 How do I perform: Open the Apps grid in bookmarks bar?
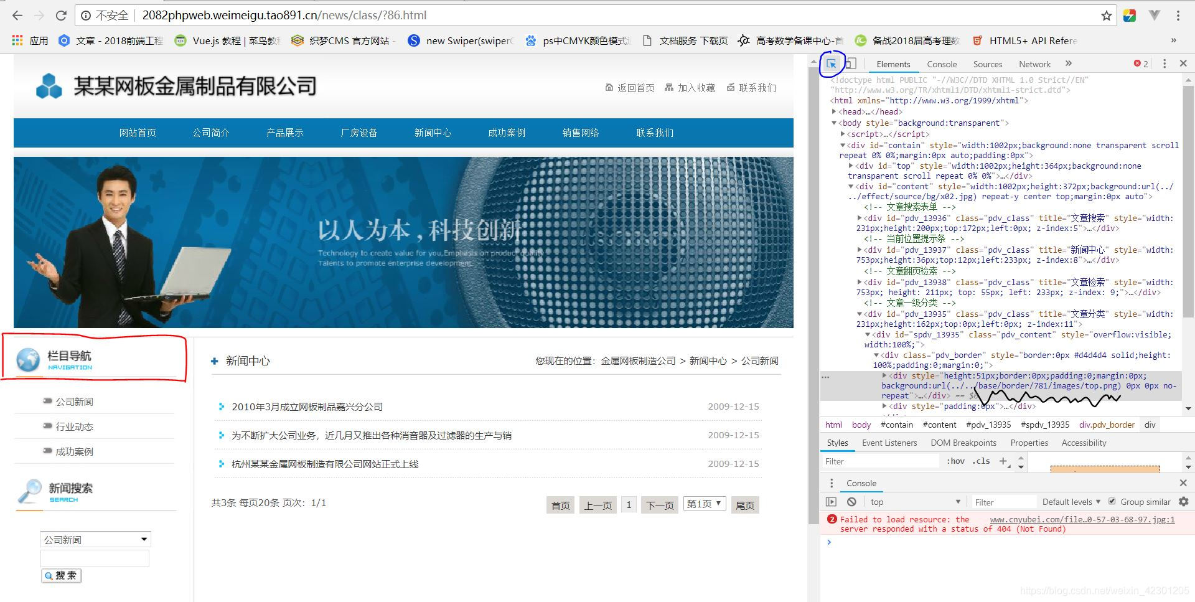pos(30,40)
